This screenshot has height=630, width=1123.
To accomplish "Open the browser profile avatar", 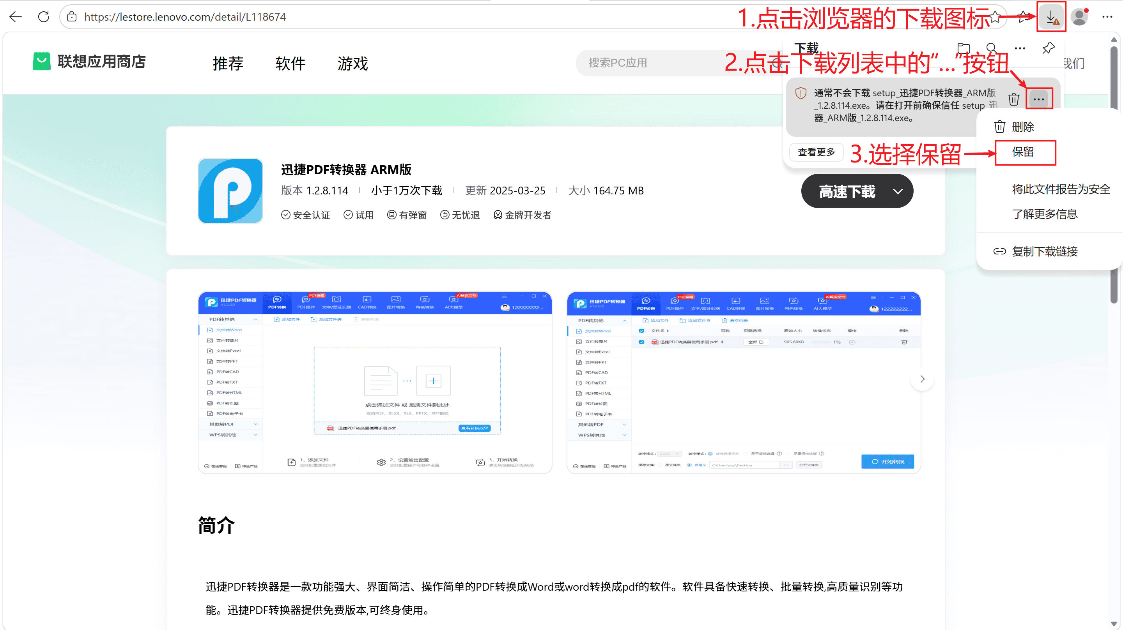I will [1079, 17].
